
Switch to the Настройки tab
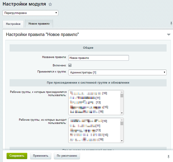coord(13,24)
